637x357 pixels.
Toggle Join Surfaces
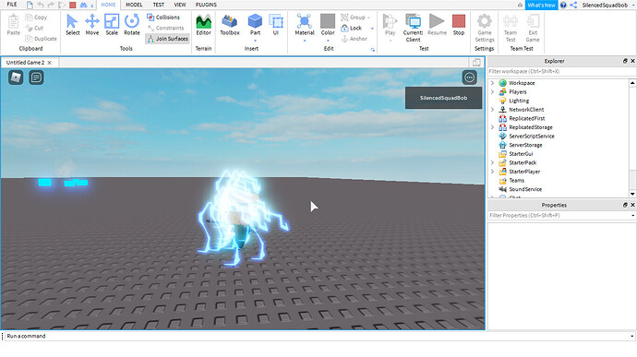pos(167,39)
